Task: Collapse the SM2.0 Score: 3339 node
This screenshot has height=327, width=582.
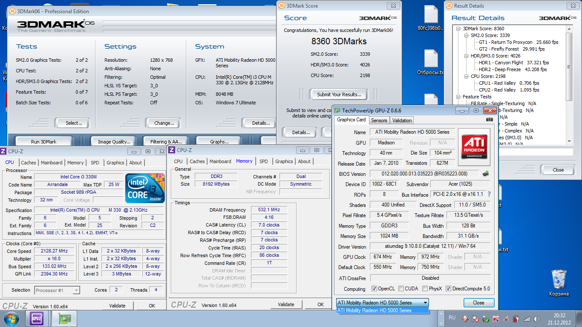Action: (466, 35)
